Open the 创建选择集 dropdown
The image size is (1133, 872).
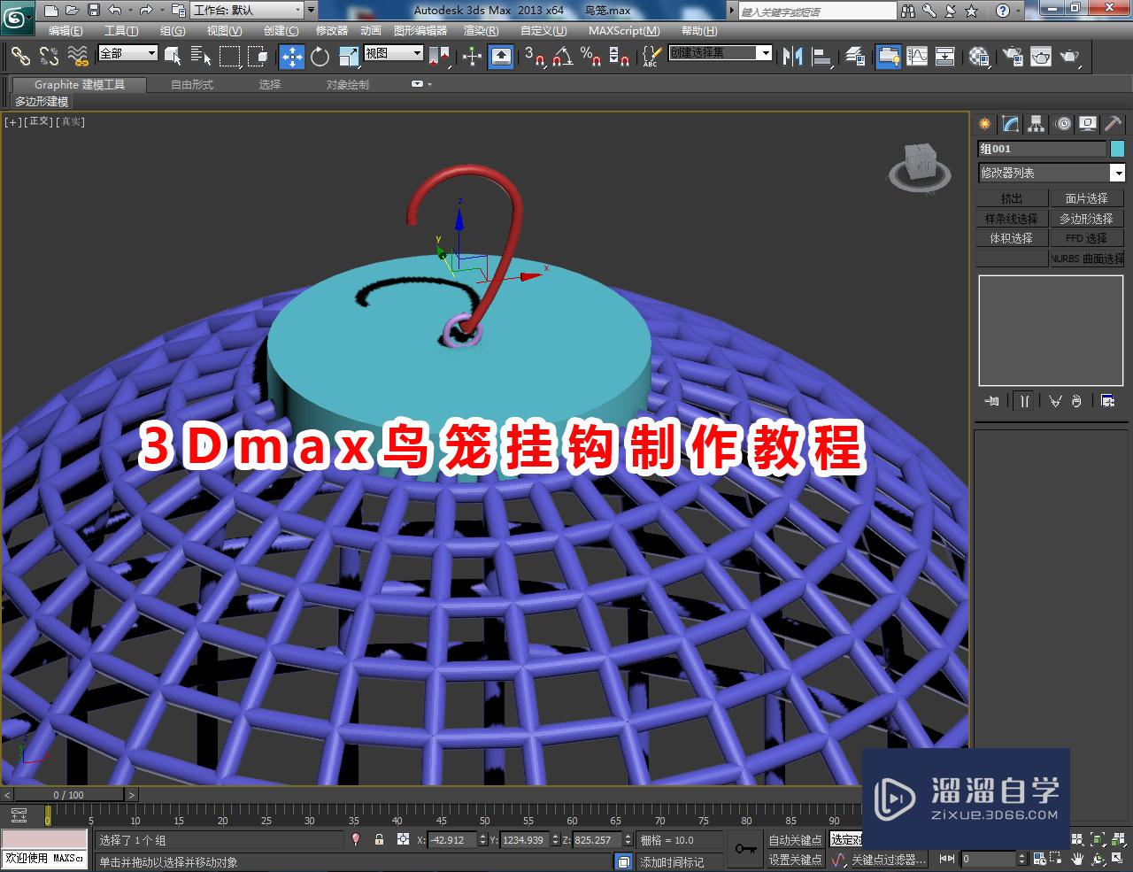point(720,53)
